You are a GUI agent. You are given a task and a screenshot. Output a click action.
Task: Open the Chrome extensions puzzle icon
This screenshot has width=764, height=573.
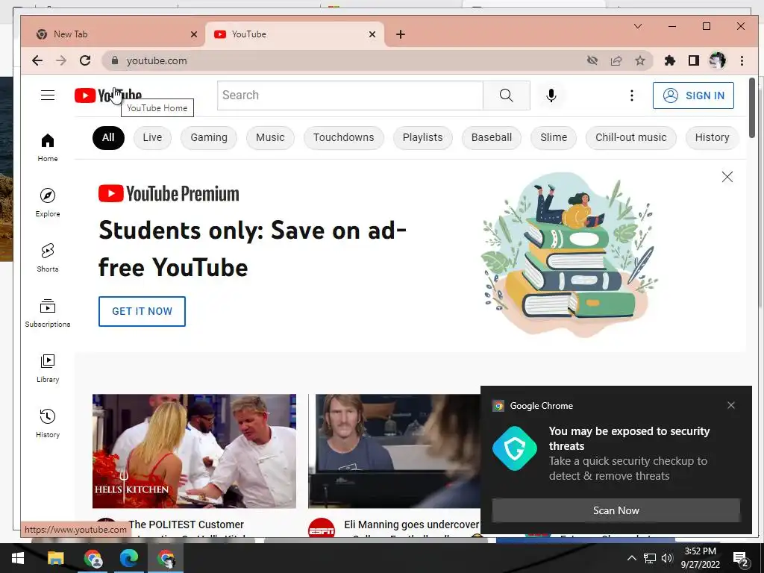pos(670,60)
